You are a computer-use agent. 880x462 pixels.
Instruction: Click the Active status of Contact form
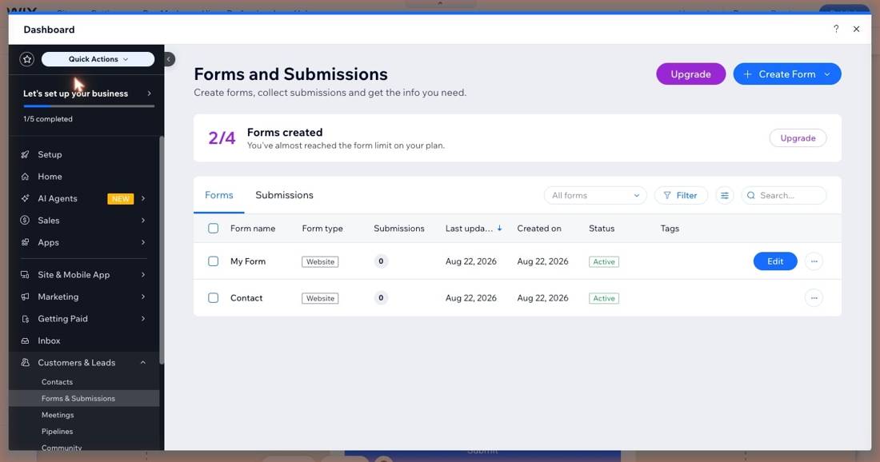point(604,298)
